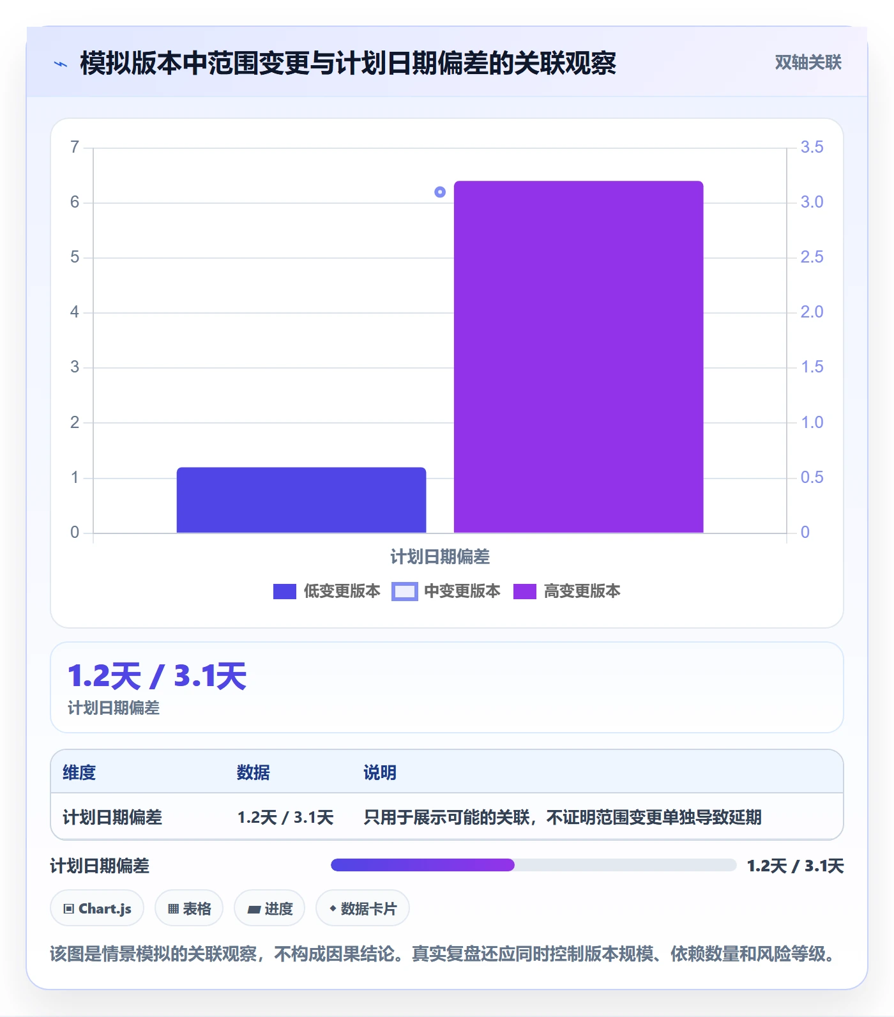This screenshot has width=894, height=1017.
Task: Click the table cell 1.2天 / 3.1天
Action: click(285, 817)
